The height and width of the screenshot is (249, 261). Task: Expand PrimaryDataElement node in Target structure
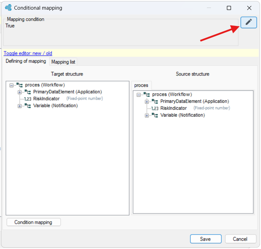click(x=20, y=92)
